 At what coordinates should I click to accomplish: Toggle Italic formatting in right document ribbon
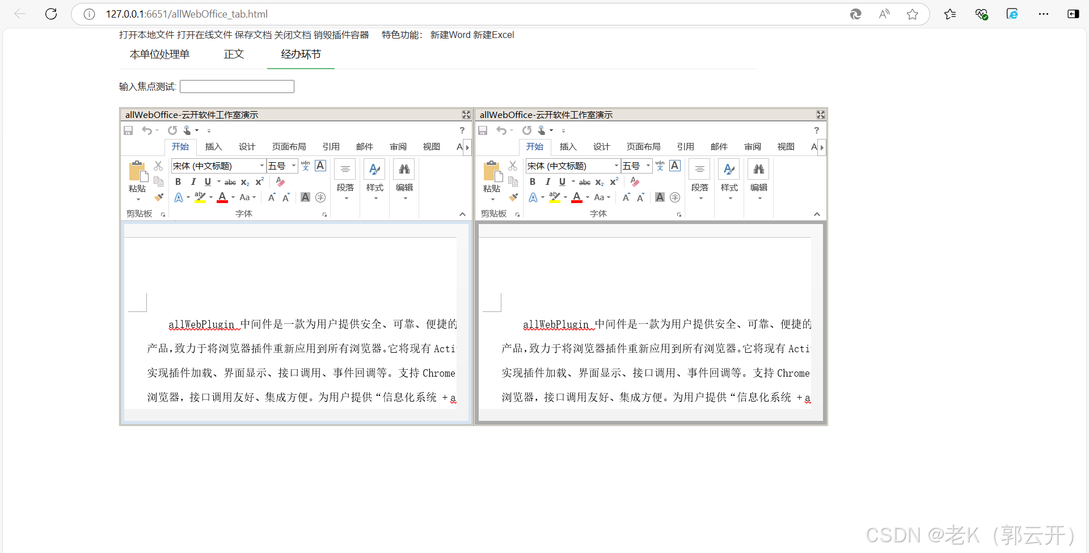pyautogui.click(x=548, y=181)
